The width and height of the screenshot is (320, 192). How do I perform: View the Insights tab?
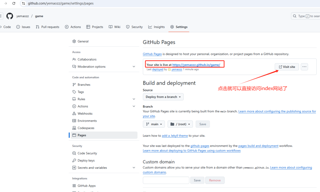(156, 27)
